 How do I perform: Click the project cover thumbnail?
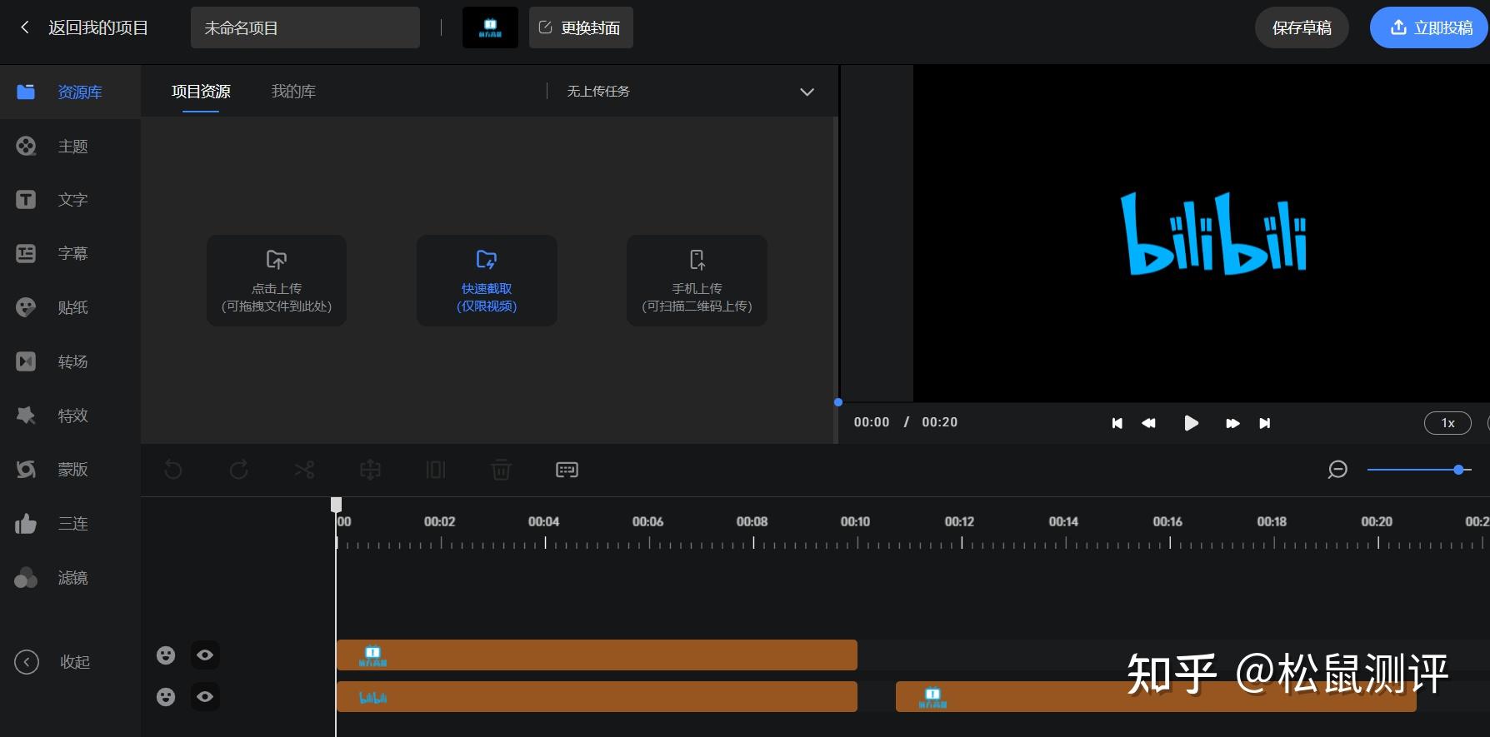pyautogui.click(x=490, y=27)
